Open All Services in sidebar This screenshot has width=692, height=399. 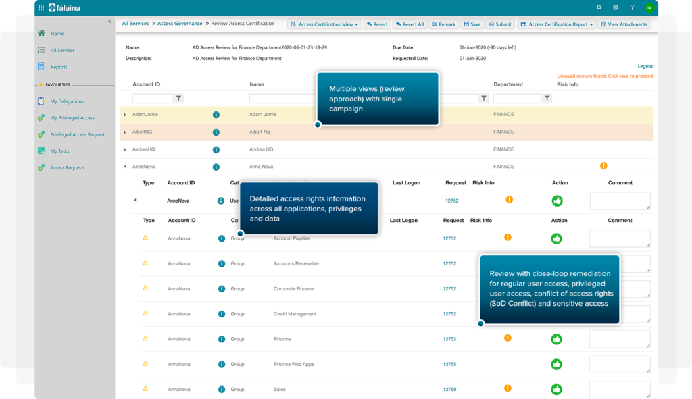62,50
